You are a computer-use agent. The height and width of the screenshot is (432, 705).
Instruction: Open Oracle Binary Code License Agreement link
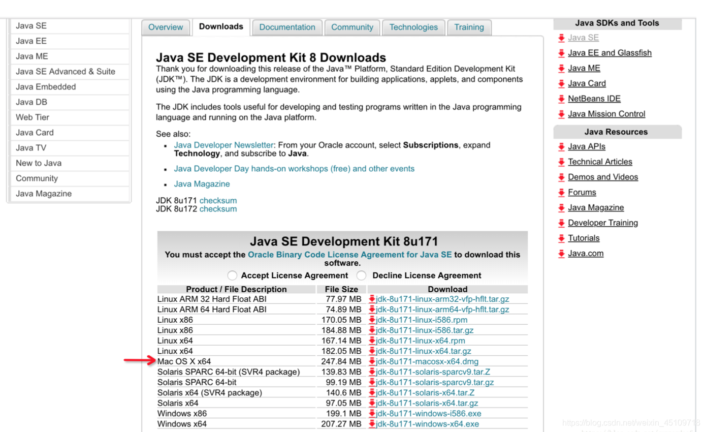pyautogui.click(x=349, y=255)
